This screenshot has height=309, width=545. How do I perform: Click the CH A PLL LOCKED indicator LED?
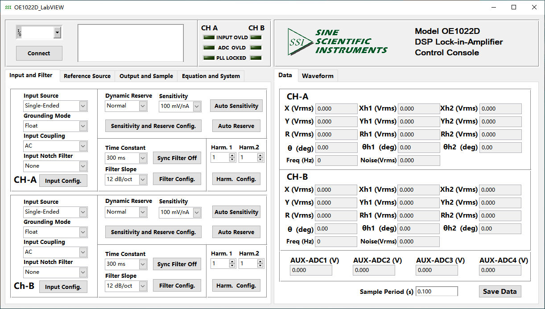tap(209, 58)
